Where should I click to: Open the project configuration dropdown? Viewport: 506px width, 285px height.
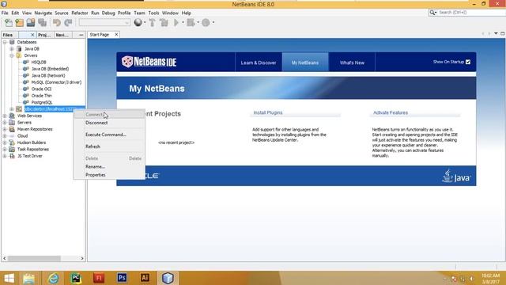(104, 23)
